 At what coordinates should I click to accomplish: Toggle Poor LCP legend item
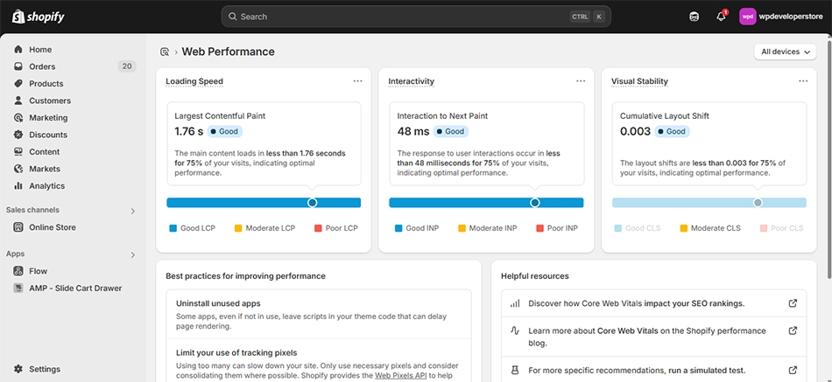coord(336,228)
